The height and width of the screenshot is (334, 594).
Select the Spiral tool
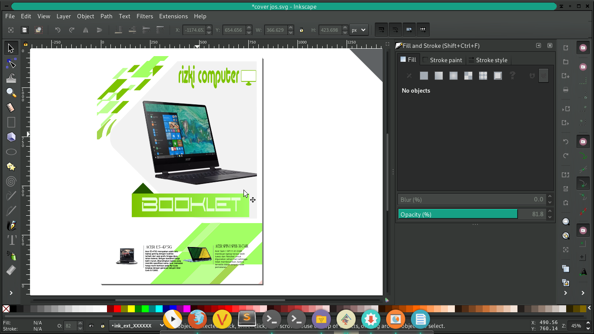(x=11, y=181)
